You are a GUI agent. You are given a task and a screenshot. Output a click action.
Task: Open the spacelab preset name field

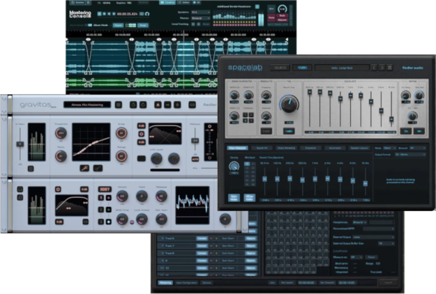click(342, 68)
